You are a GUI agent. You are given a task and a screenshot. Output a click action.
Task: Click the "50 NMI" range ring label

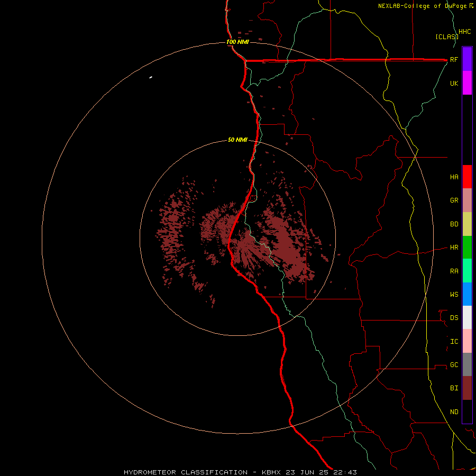(237, 140)
